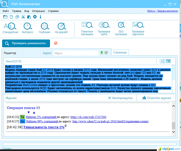
Task: Click the Адрес http:// input field
Action: tap(76, 53)
